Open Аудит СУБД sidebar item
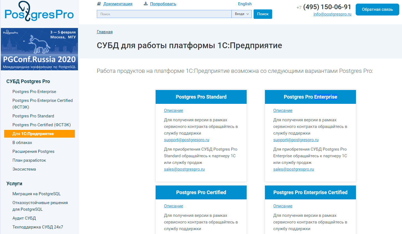 [24, 218]
